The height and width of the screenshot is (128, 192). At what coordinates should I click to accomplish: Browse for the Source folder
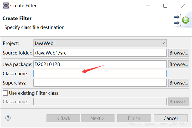pyautogui.click(x=178, y=53)
